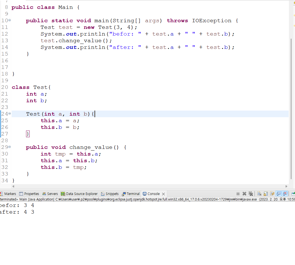Click the 'throws' keyword on line 10
Viewport: 295px width, 265px height.
click(x=177, y=21)
